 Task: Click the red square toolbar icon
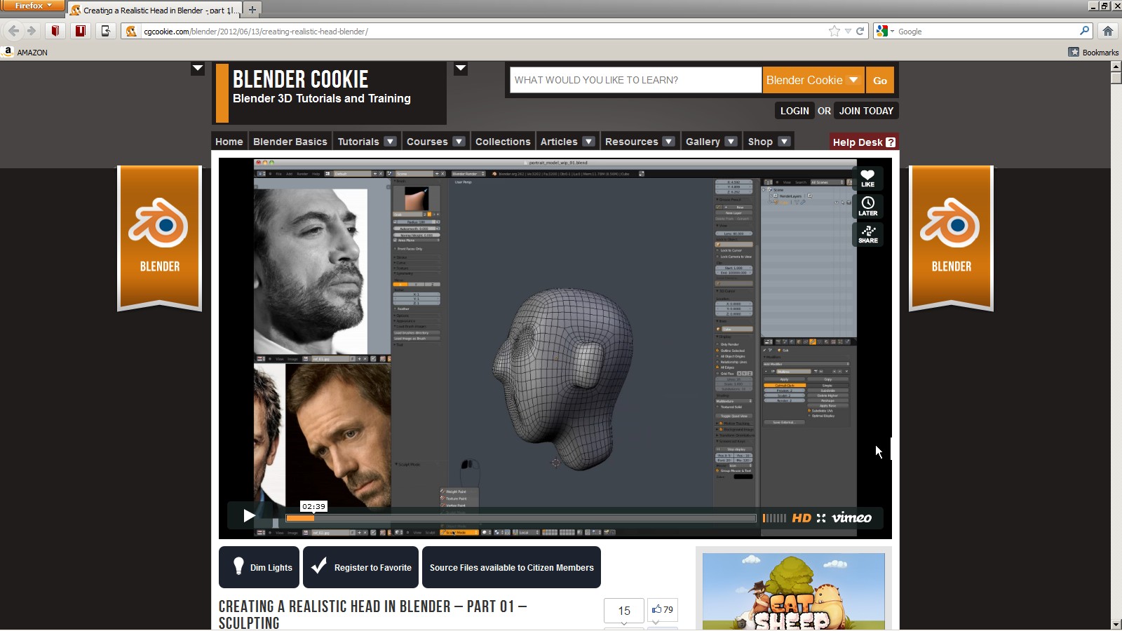click(x=81, y=31)
